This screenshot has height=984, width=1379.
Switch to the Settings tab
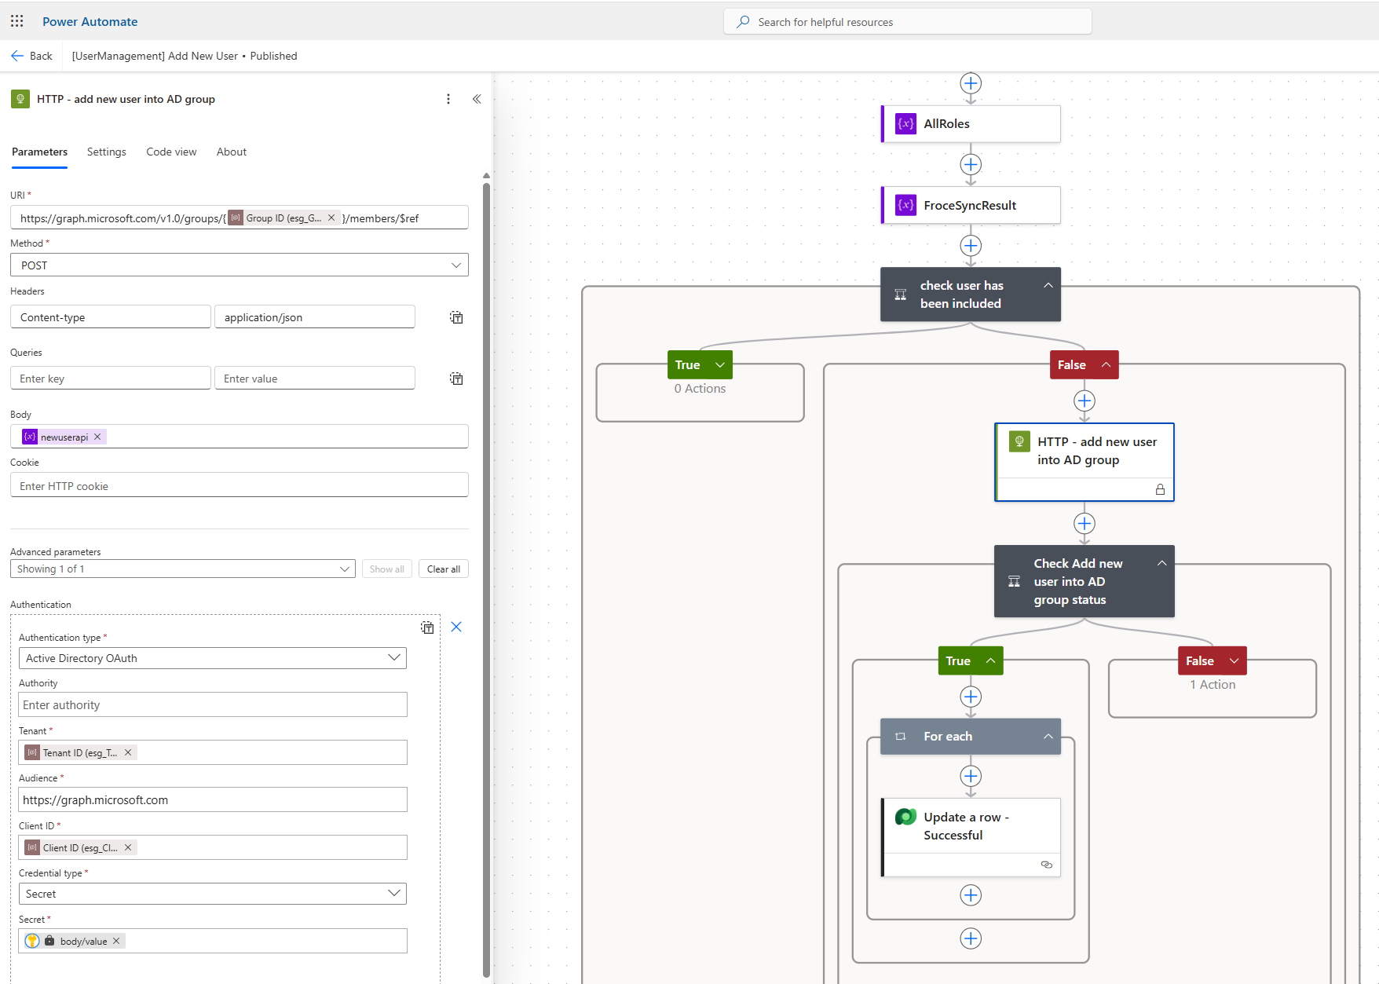pyautogui.click(x=106, y=152)
